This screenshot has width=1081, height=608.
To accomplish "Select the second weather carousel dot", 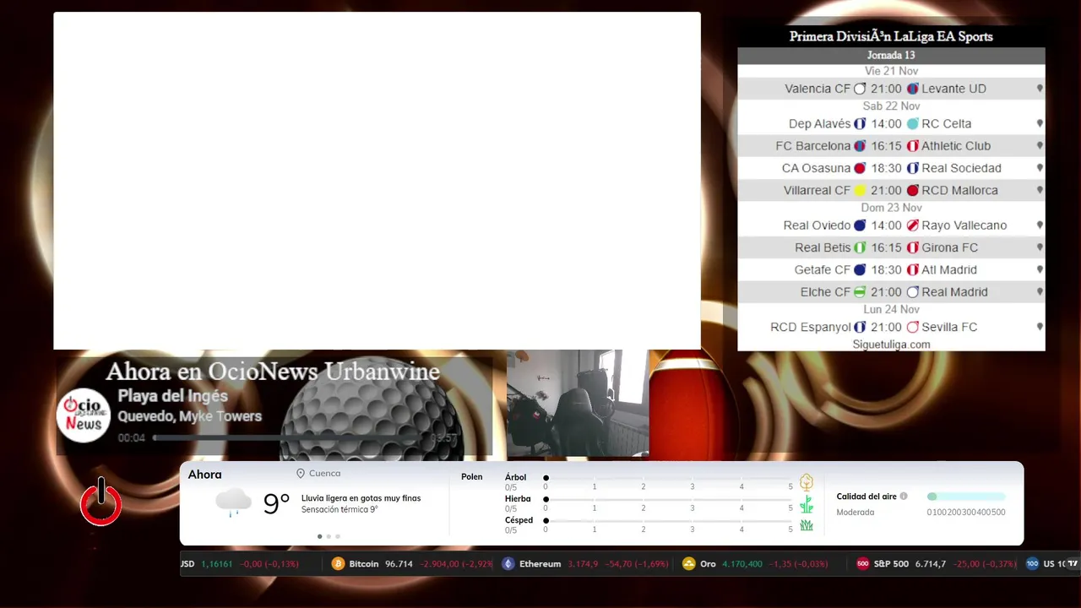I will click(329, 536).
